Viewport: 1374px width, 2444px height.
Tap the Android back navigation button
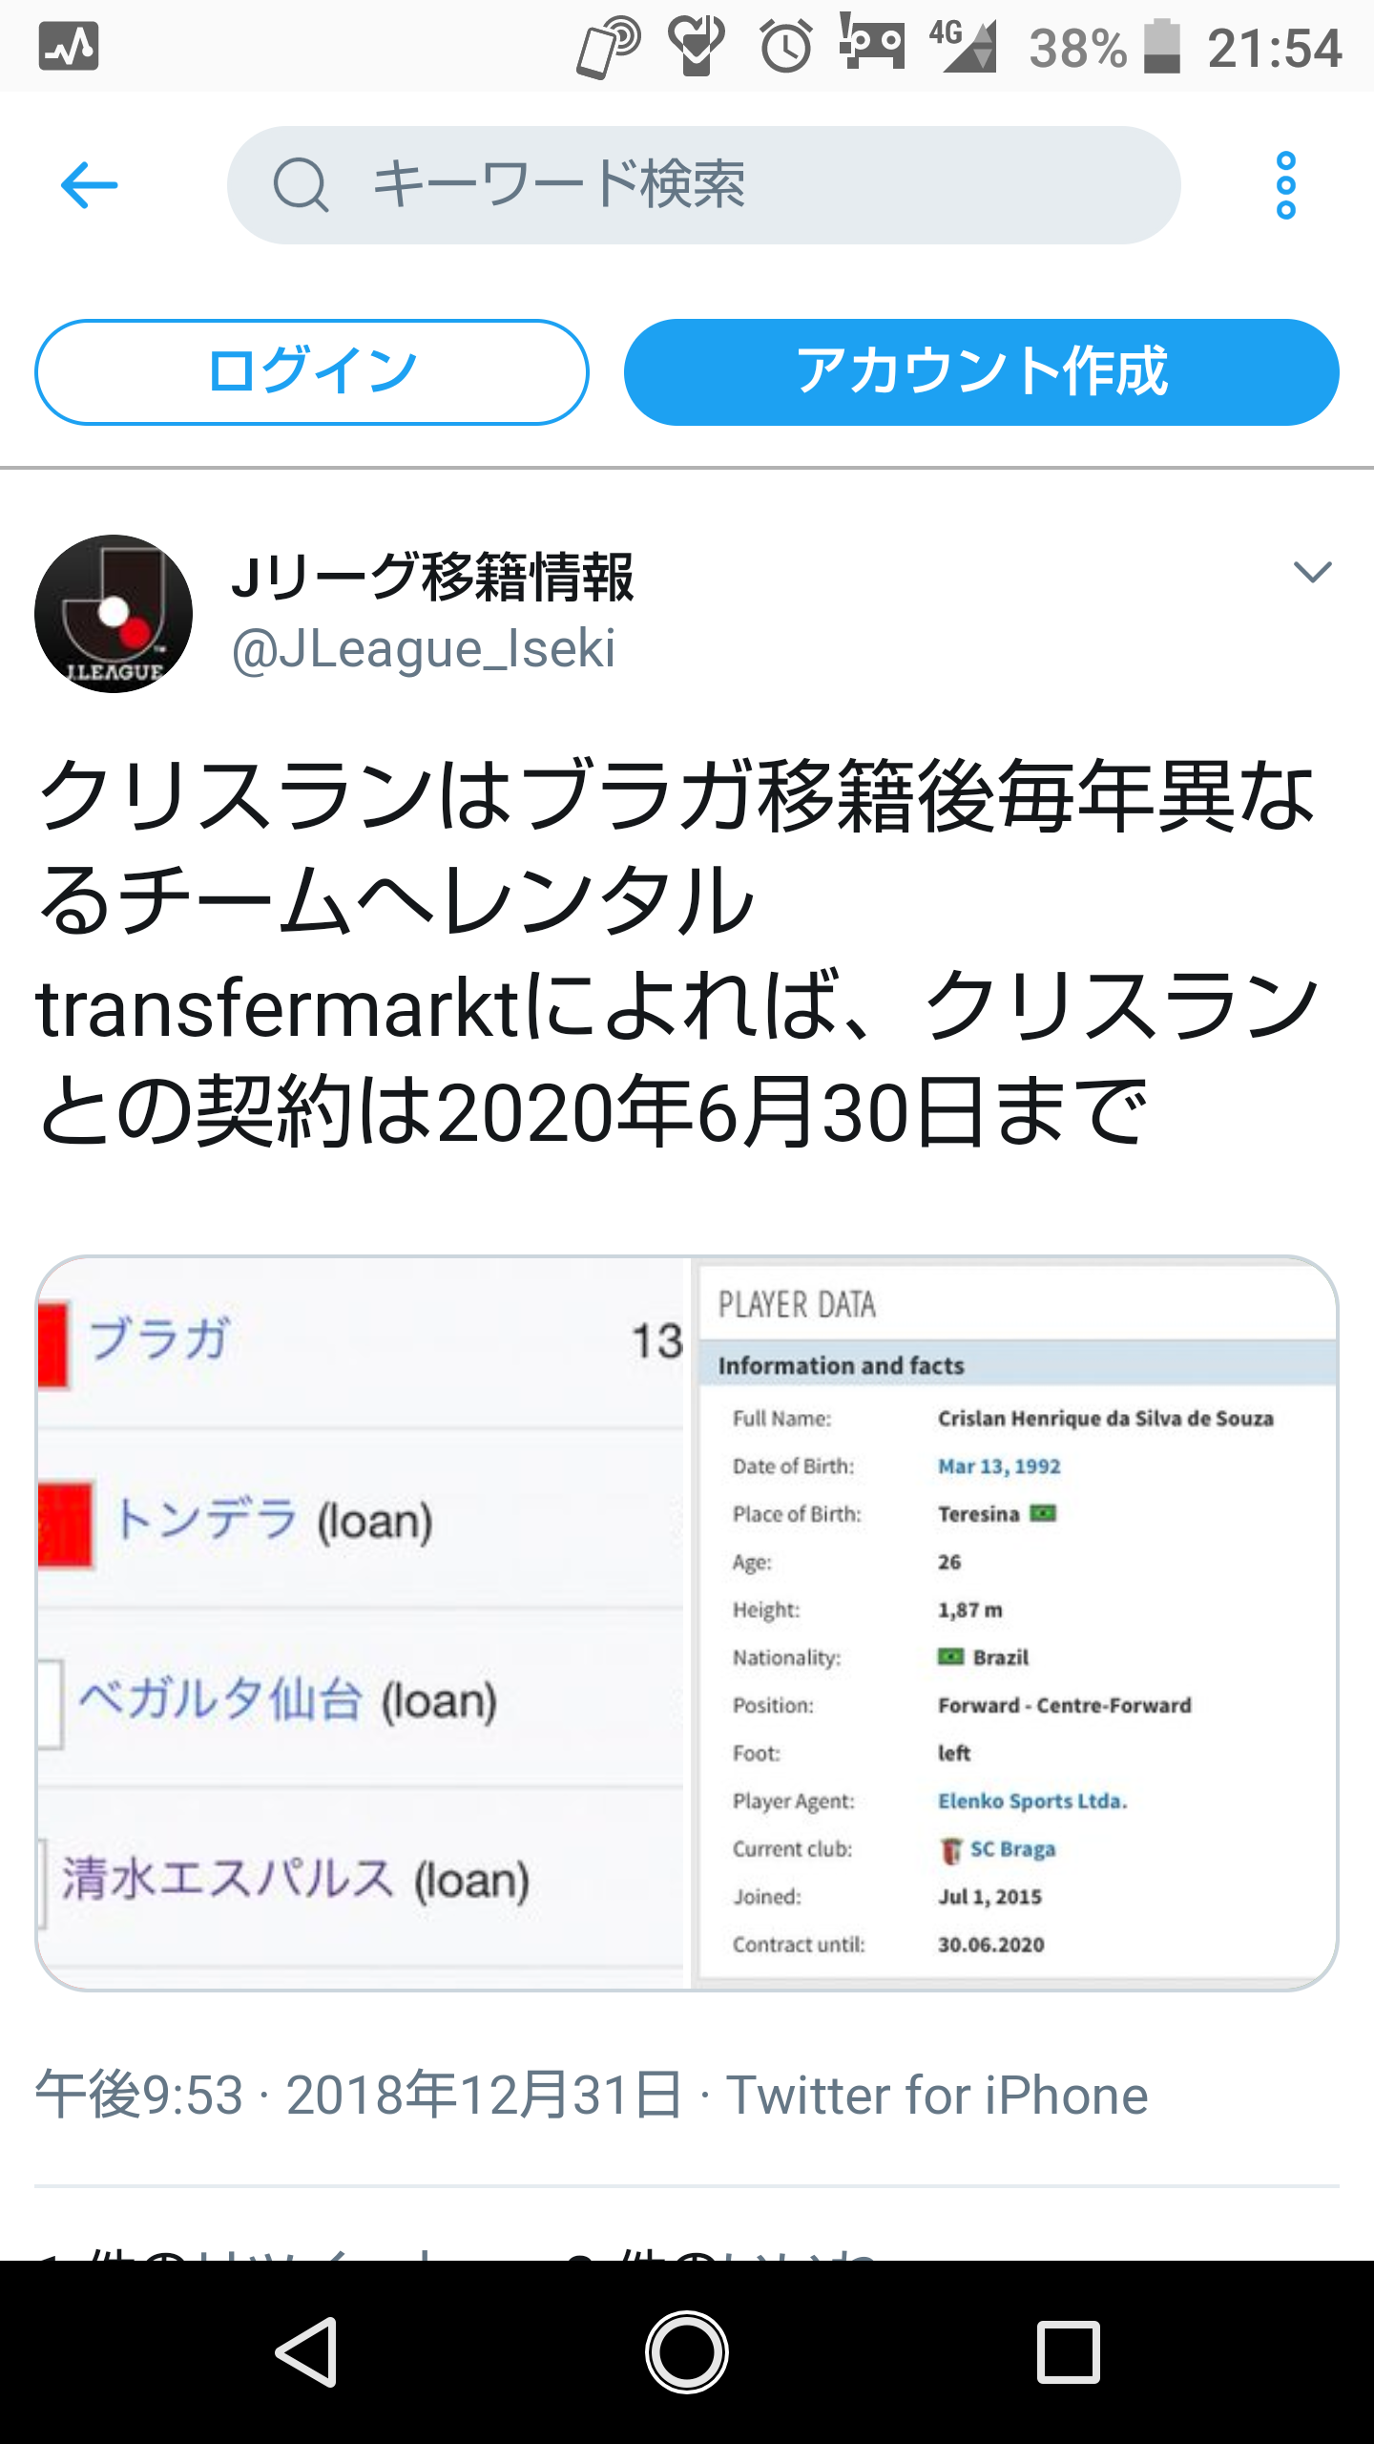coord(307,2352)
